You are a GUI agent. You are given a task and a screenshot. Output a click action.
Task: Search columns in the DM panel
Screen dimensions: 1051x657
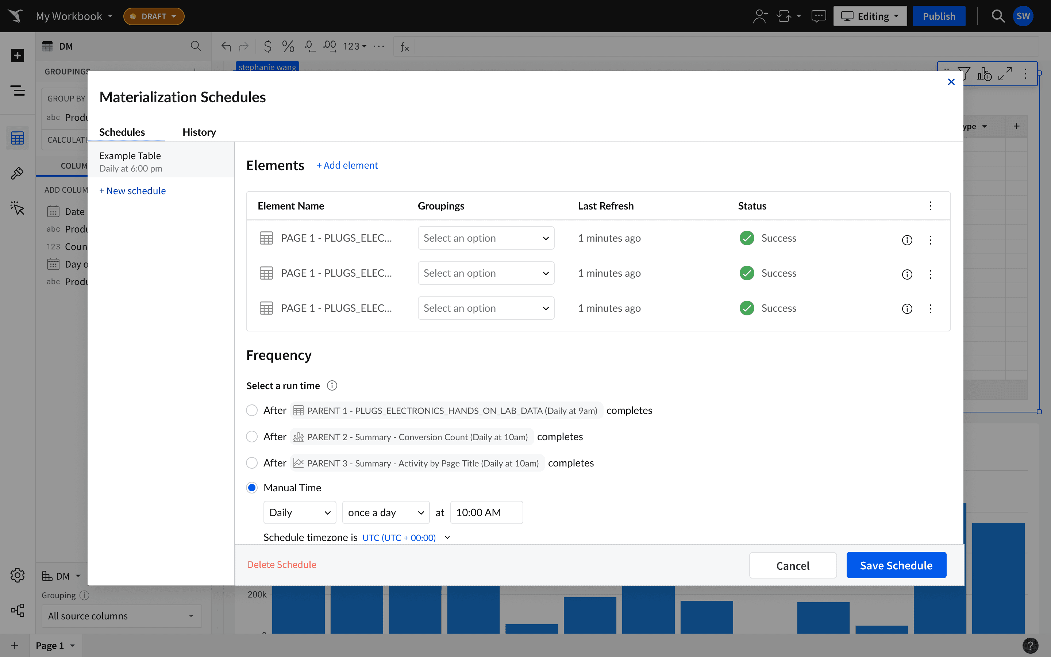[x=196, y=46]
